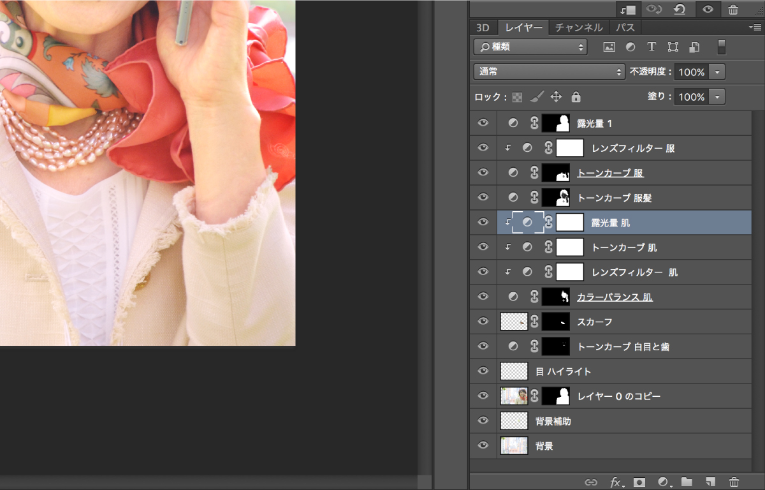Switch to the チャンネル tab
The height and width of the screenshot is (490, 765).
578,27
